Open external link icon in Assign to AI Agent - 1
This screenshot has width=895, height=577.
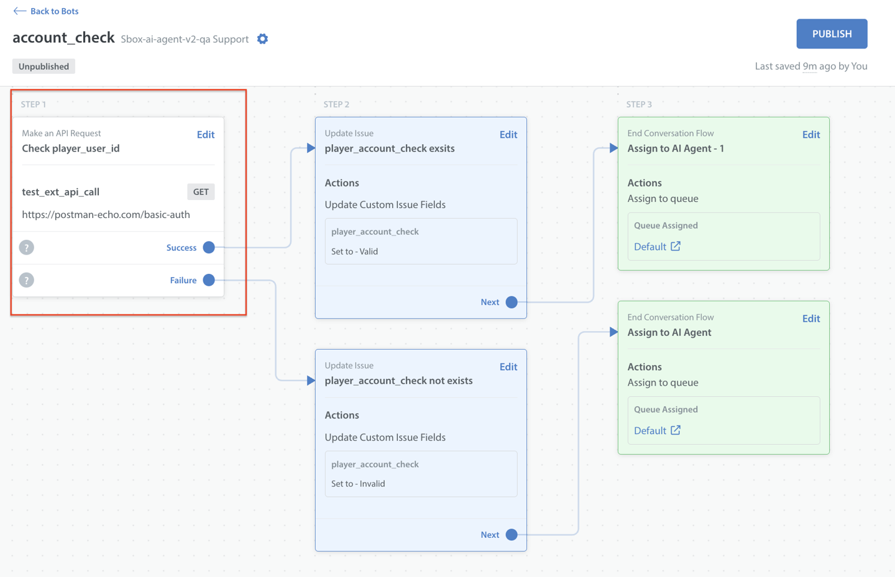click(x=676, y=247)
